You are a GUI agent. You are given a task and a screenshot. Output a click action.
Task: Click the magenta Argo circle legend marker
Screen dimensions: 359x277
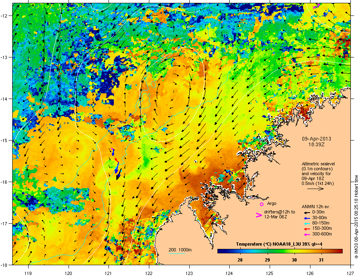pyautogui.click(x=261, y=204)
